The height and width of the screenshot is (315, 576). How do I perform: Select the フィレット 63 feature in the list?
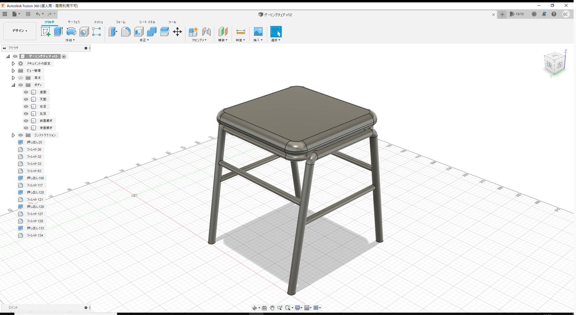pos(34,171)
